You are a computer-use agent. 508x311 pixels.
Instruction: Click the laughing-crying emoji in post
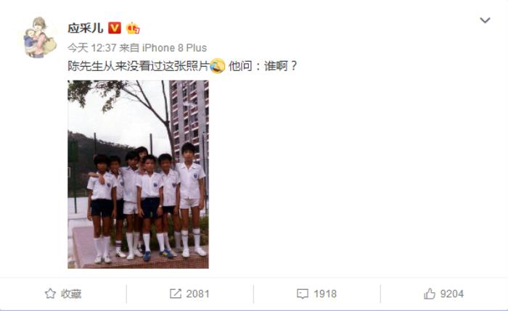click(218, 66)
